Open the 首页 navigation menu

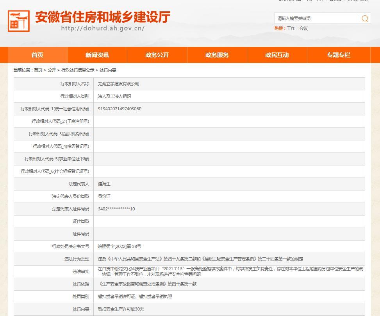(37, 55)
